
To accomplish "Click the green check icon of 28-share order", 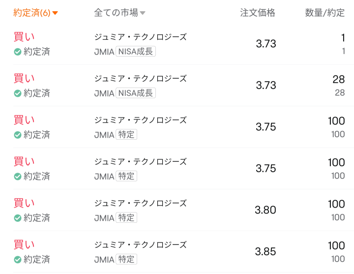I will click(x=18, y=93).
